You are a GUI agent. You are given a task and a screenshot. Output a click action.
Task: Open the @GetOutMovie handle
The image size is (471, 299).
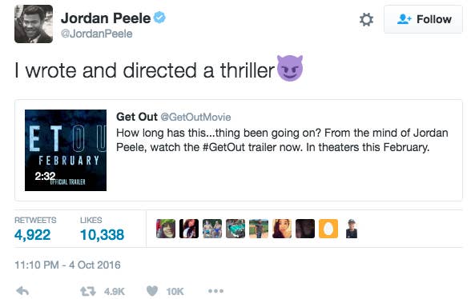[x=195, y=117]
